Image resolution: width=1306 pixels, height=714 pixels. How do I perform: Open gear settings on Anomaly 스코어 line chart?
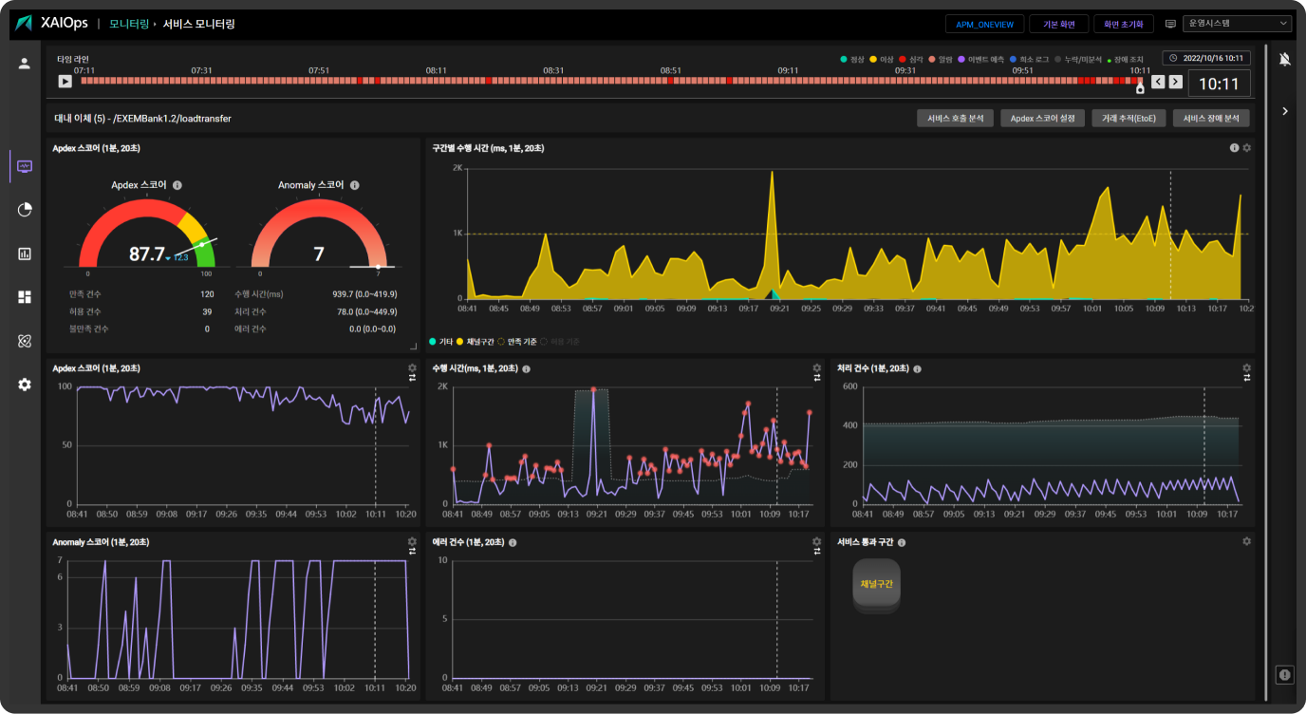pyautogui.click(x=412, y=541)
